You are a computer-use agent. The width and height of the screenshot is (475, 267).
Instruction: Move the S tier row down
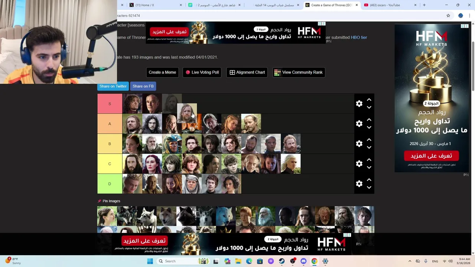[369, 108]
